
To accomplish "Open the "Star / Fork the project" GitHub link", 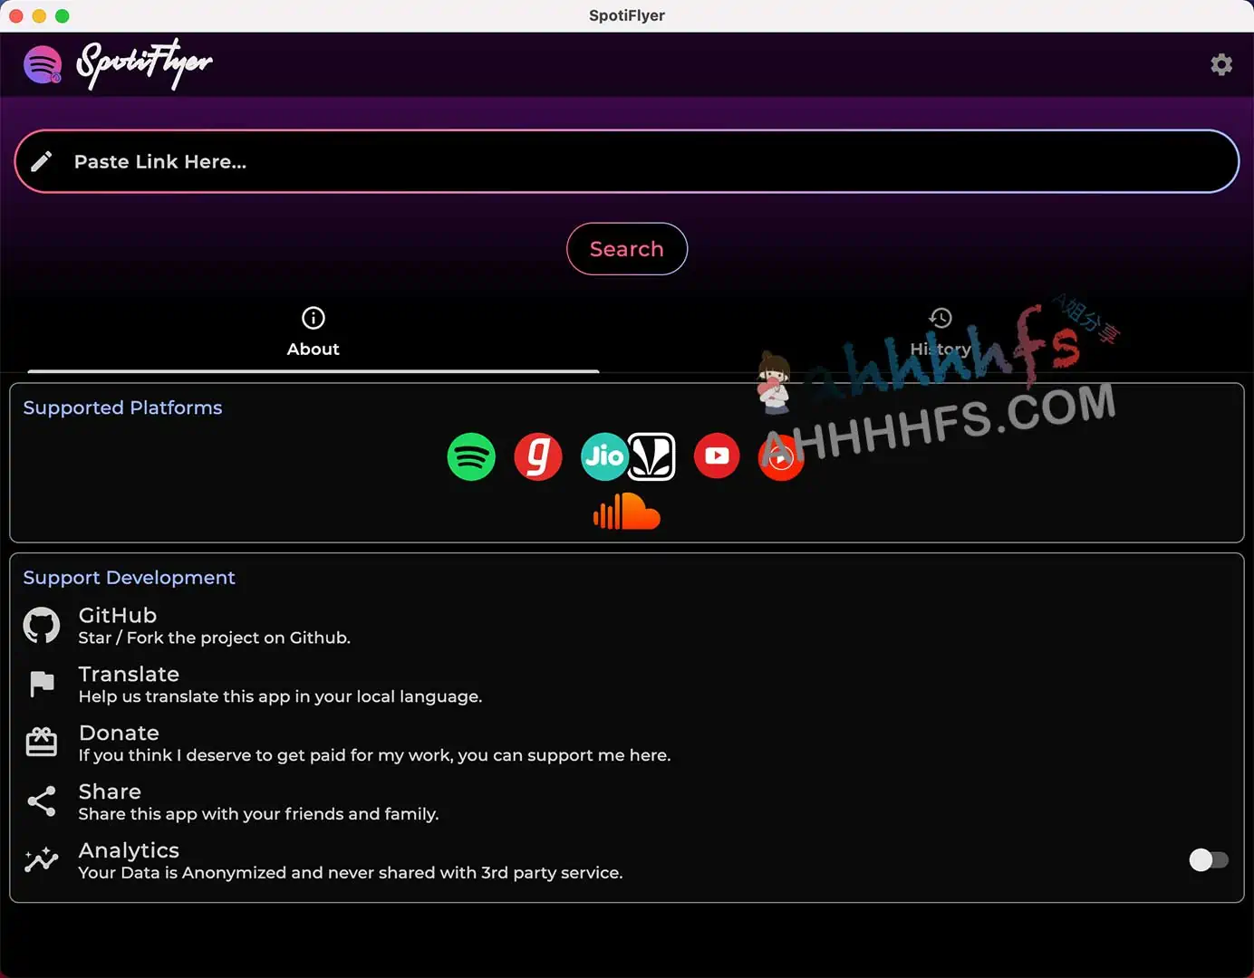I will click(x=214, y=638).
